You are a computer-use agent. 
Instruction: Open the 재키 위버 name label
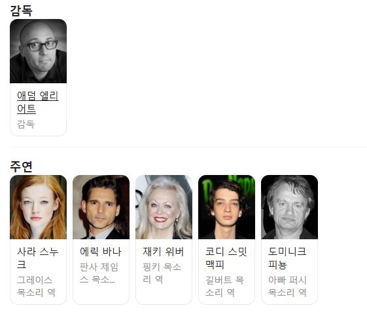click(x=163, y=252)
